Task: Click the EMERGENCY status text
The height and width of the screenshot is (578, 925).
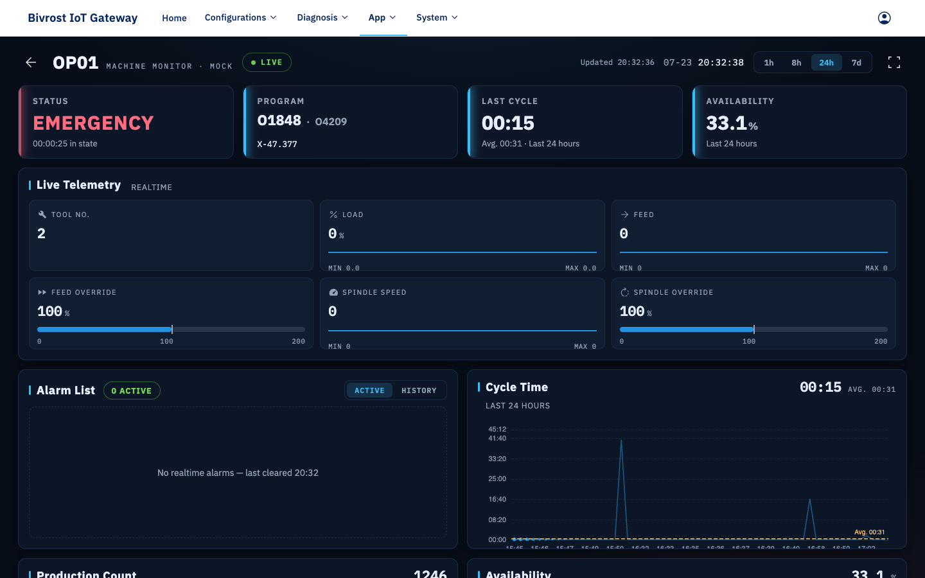Action: pyautogui.click(x=93, y=123)
